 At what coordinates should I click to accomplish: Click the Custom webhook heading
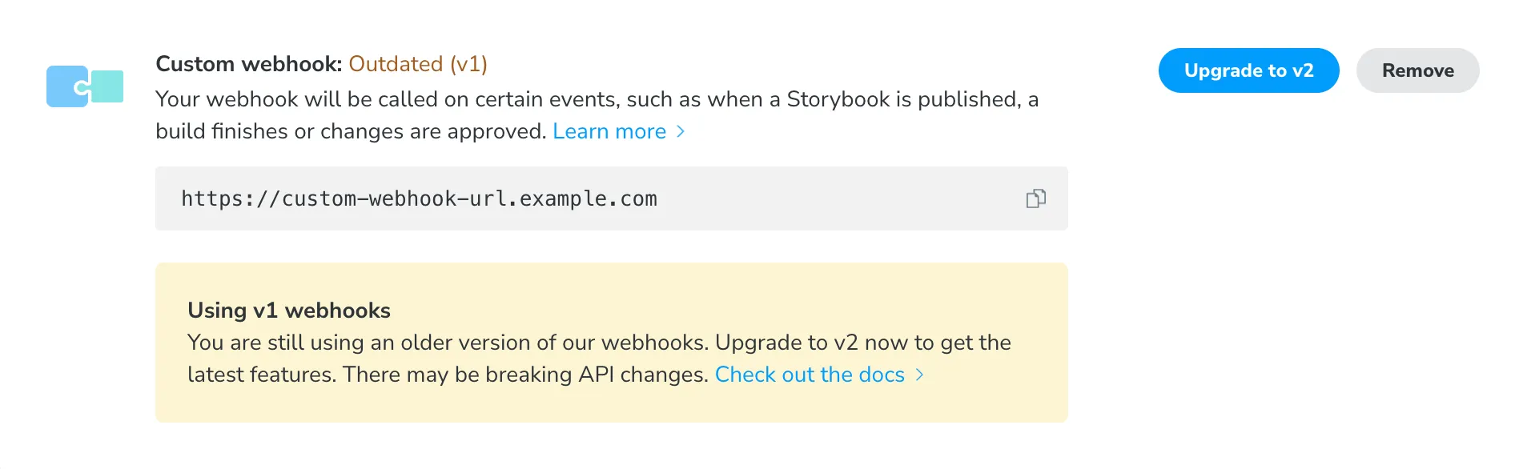248,64
